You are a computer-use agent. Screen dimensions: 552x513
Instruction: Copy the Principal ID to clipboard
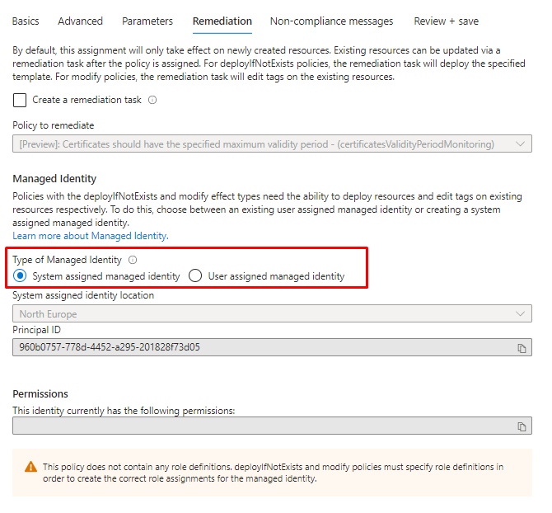(522, 348)
